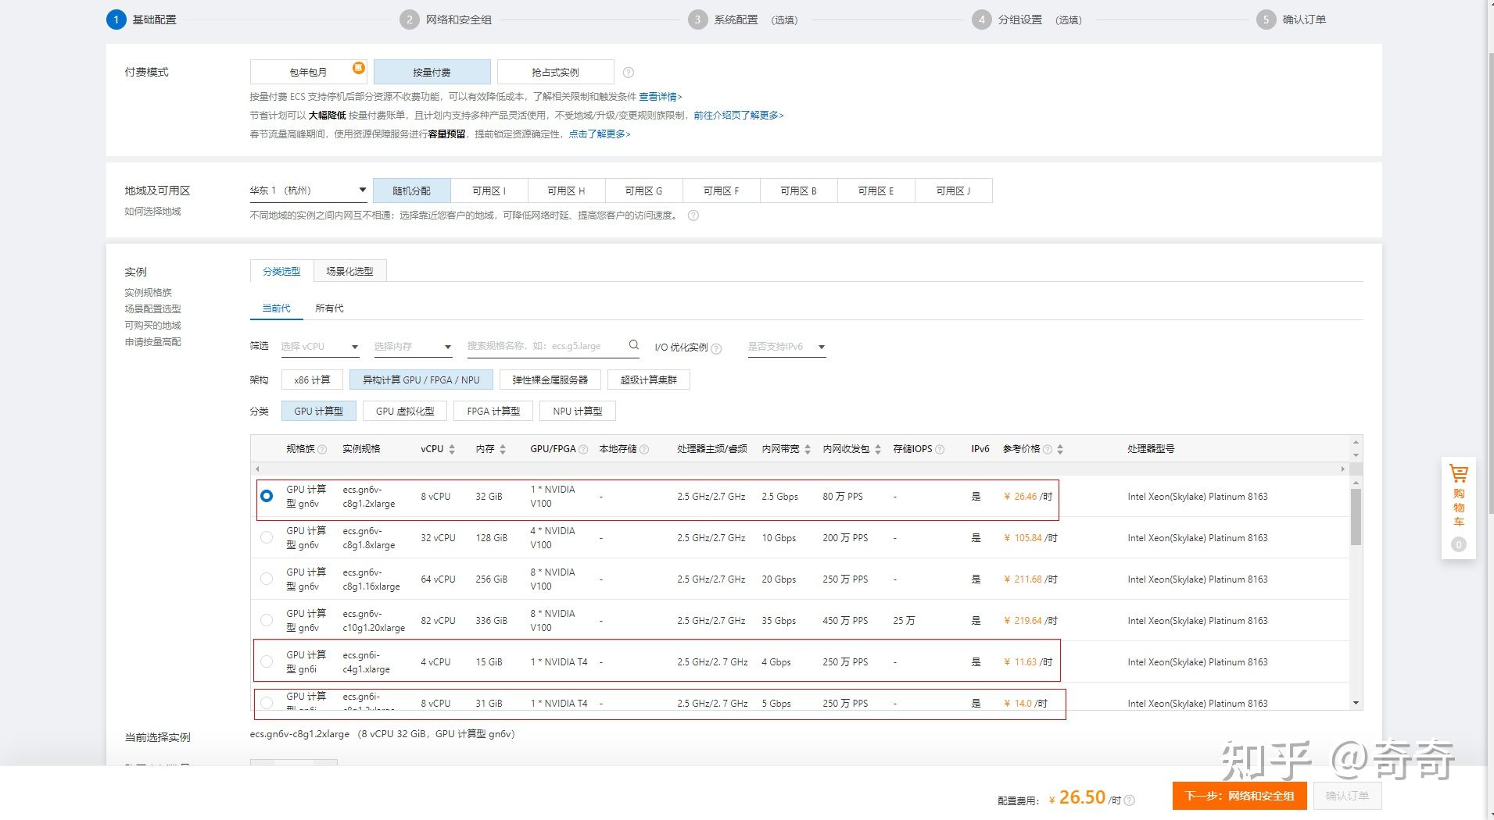
Task: Select GPU 虚拟化型 category
Action: (x=405, y=411)
